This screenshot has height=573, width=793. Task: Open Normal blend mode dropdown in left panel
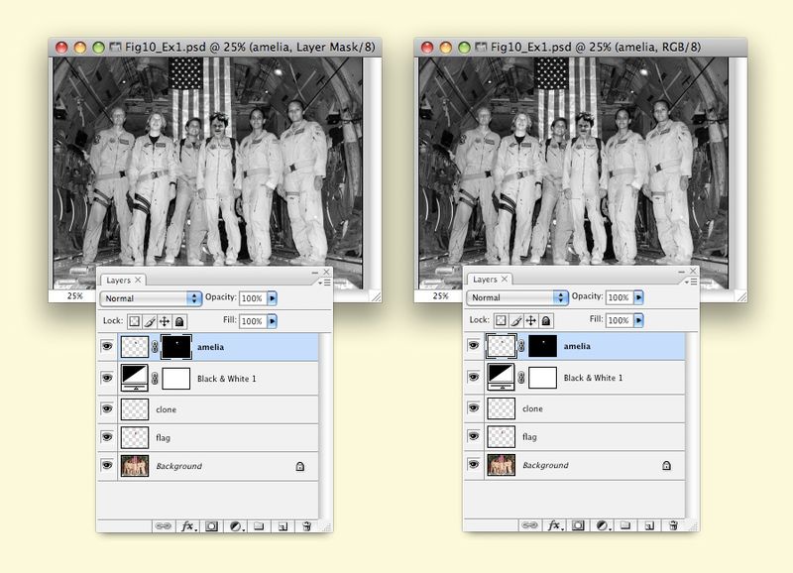point(151,297)
